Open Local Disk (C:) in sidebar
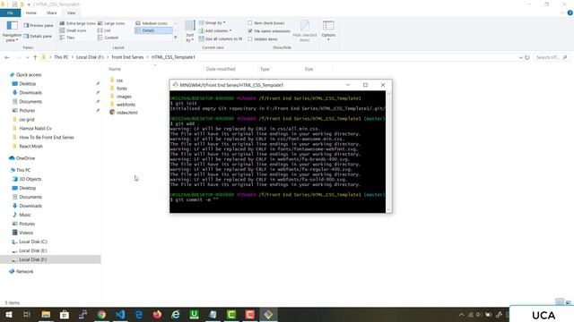Image resolution: width=574 pixels, height=322 pixels. click(x=33, y=241)
